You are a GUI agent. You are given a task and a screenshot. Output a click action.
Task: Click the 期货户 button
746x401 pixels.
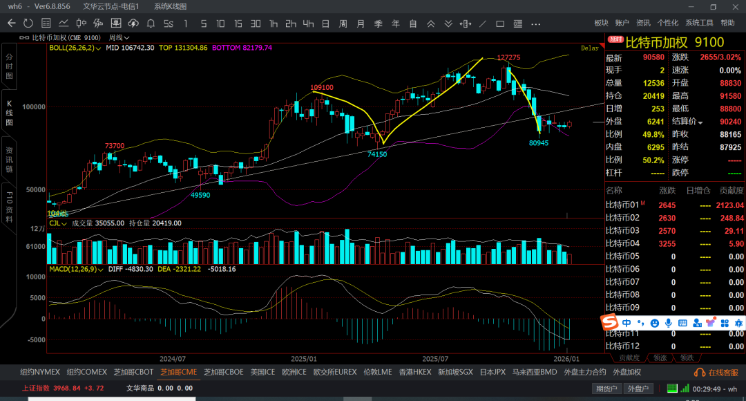click(x=606, y=389)
